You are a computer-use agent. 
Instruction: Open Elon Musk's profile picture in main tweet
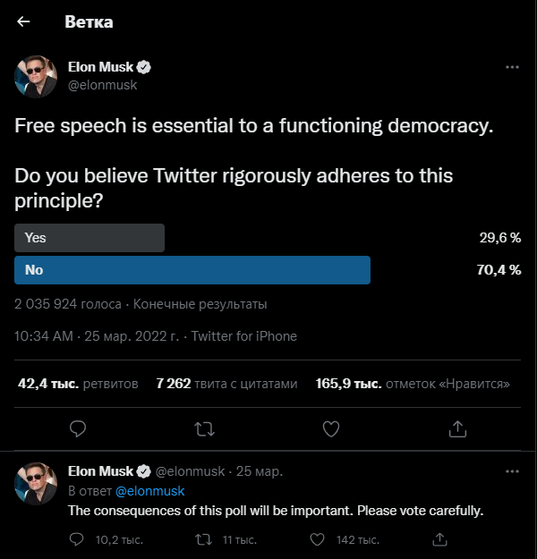pos(36,77)
